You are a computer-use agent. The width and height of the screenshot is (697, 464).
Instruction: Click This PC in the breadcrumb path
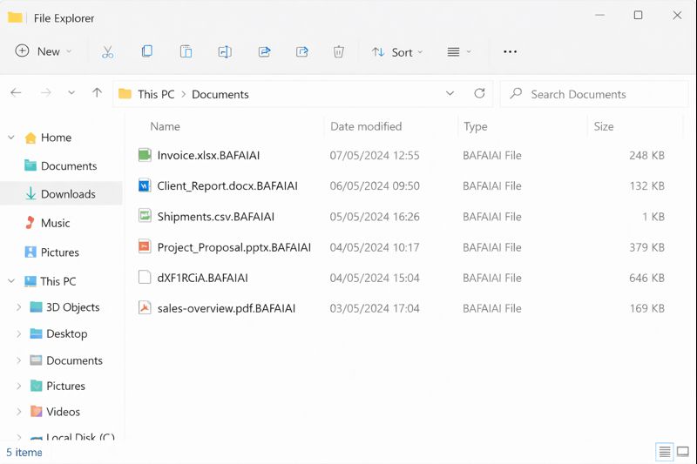[156, 94]
